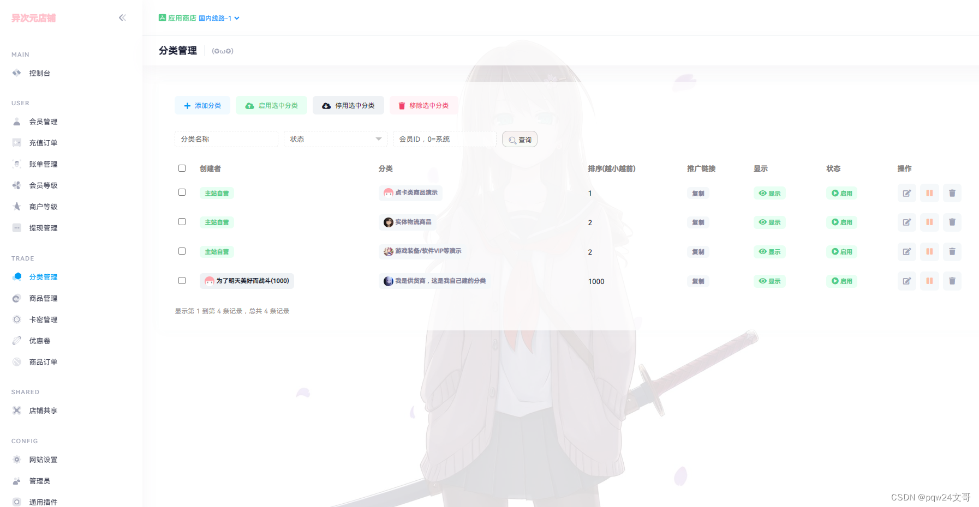Collapse the sidebar with double-chevron icon

pyautogui.click(x=122, y=18)
